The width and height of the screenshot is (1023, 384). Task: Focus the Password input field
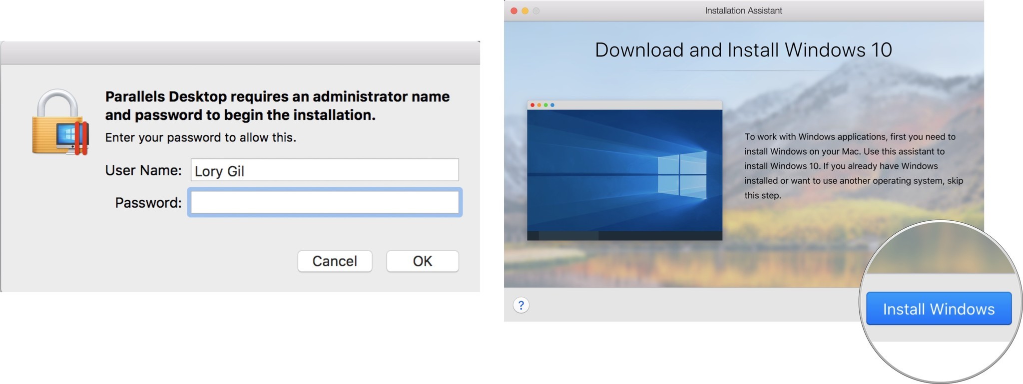(x=325, y=202)
